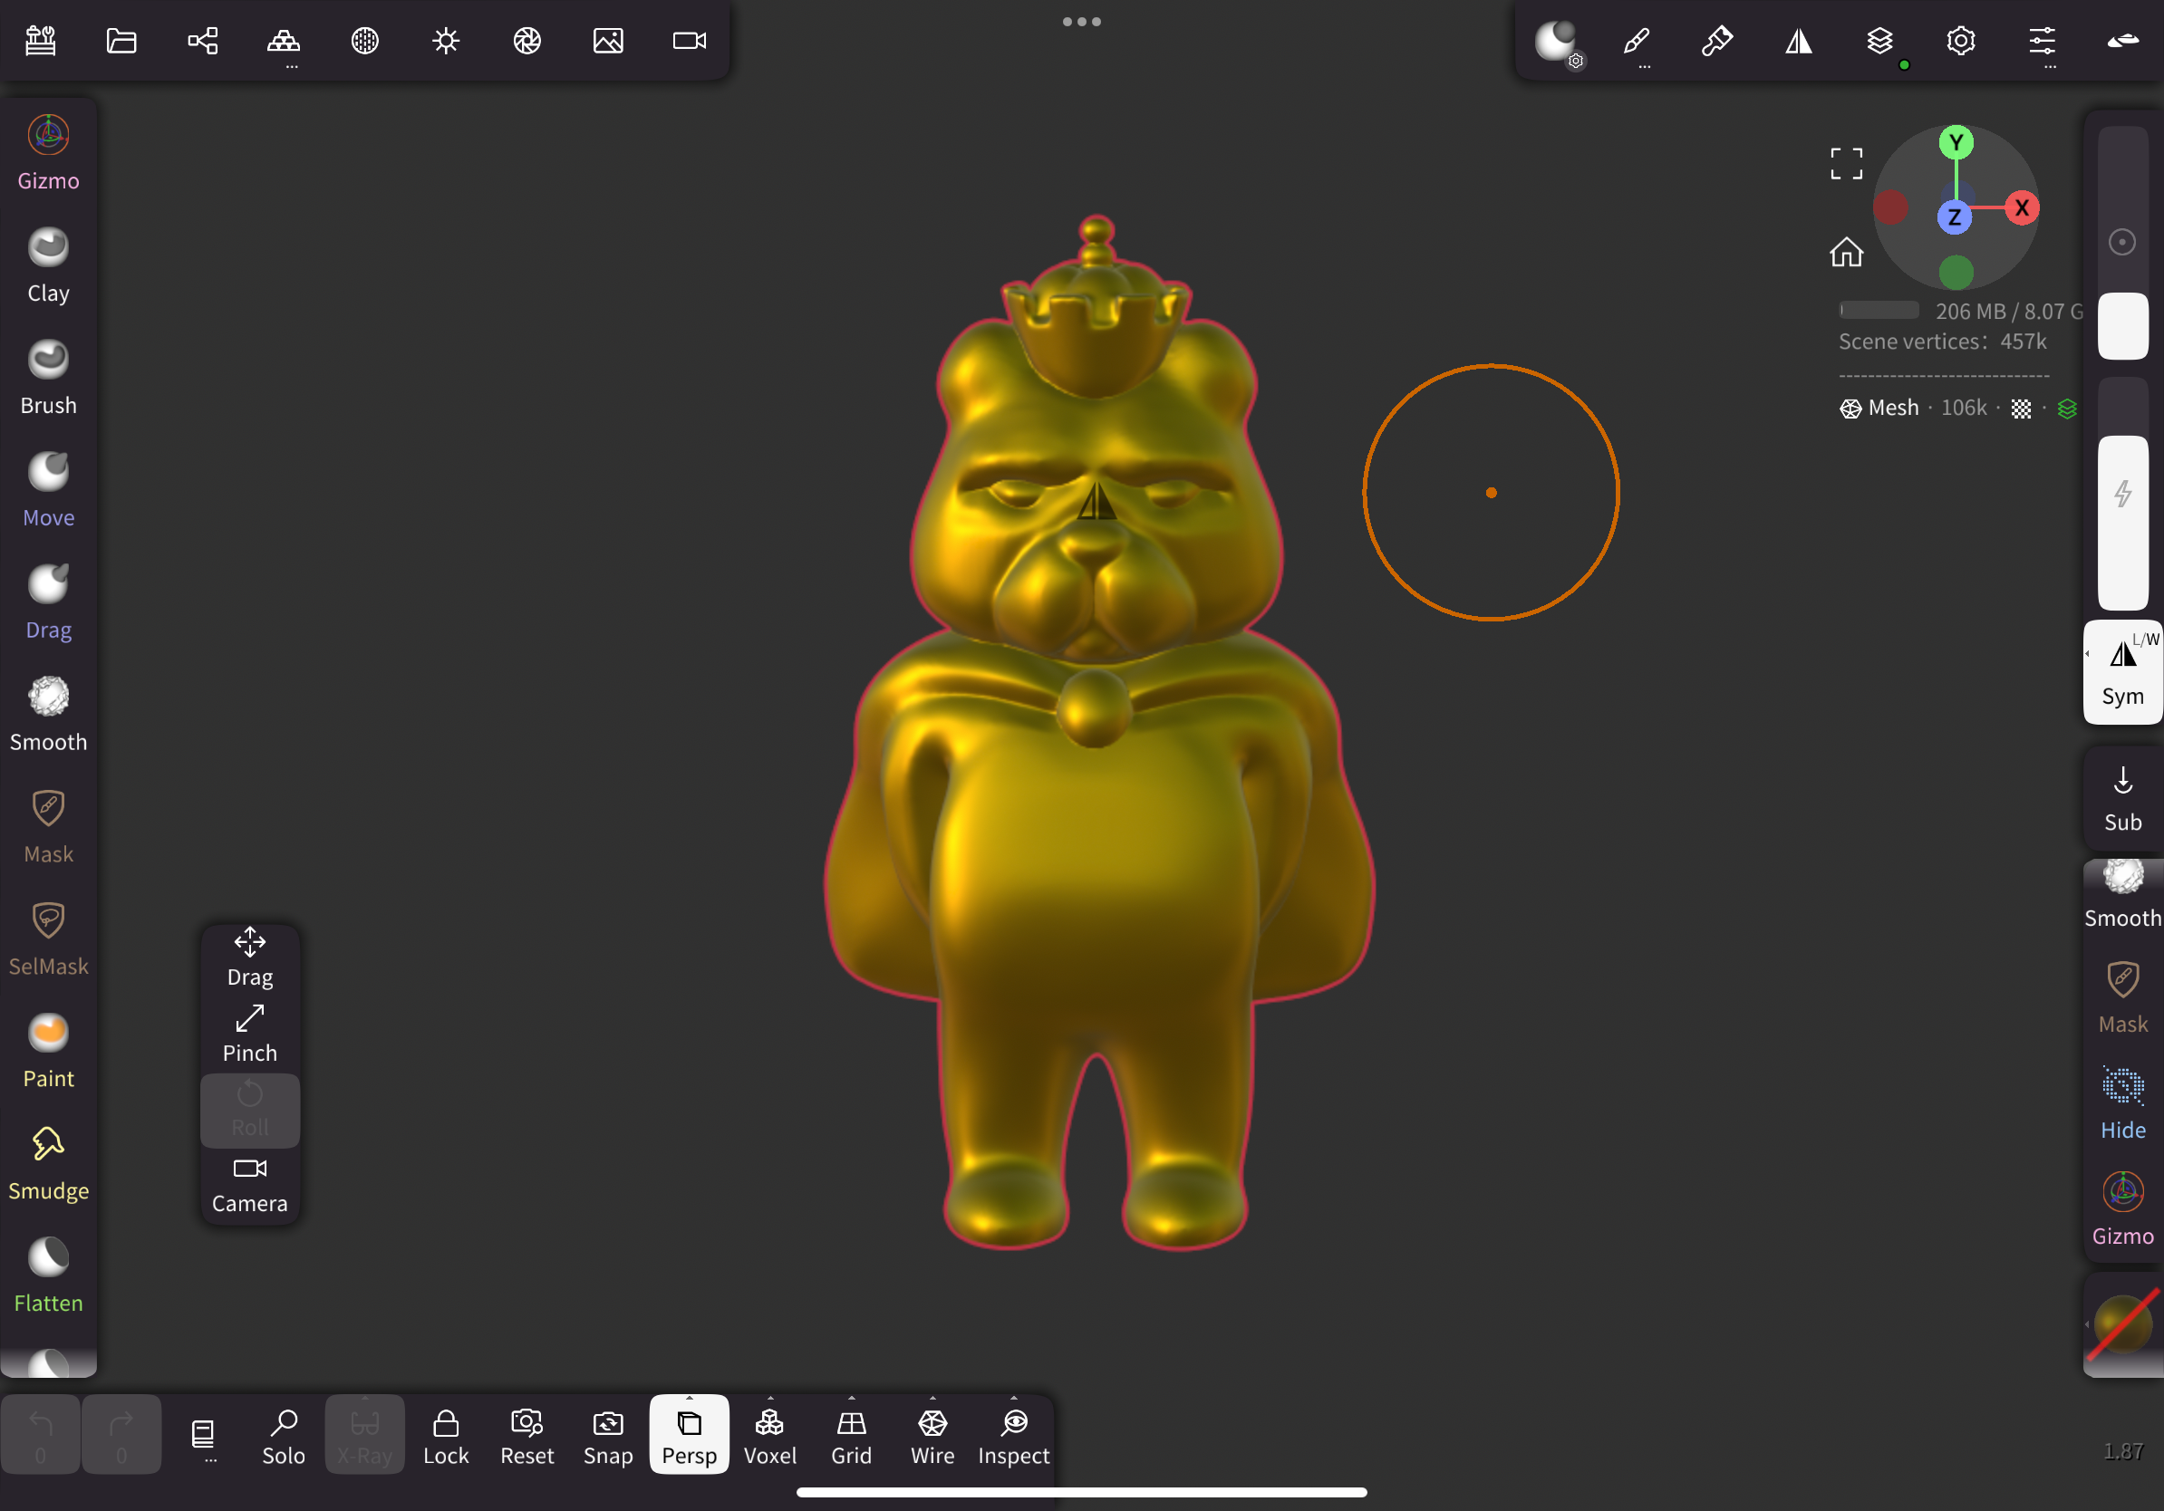The height and width of the screenshot is (1511, 2164).
Task: Click the green Y axis on view gizmo
Action: [x=1956, y=143]
